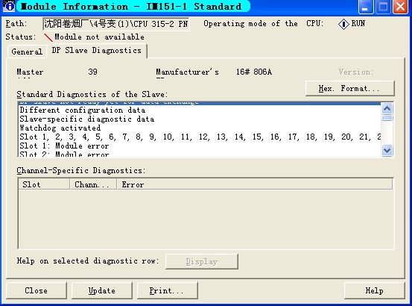Click the Error column header

(255, 184)
